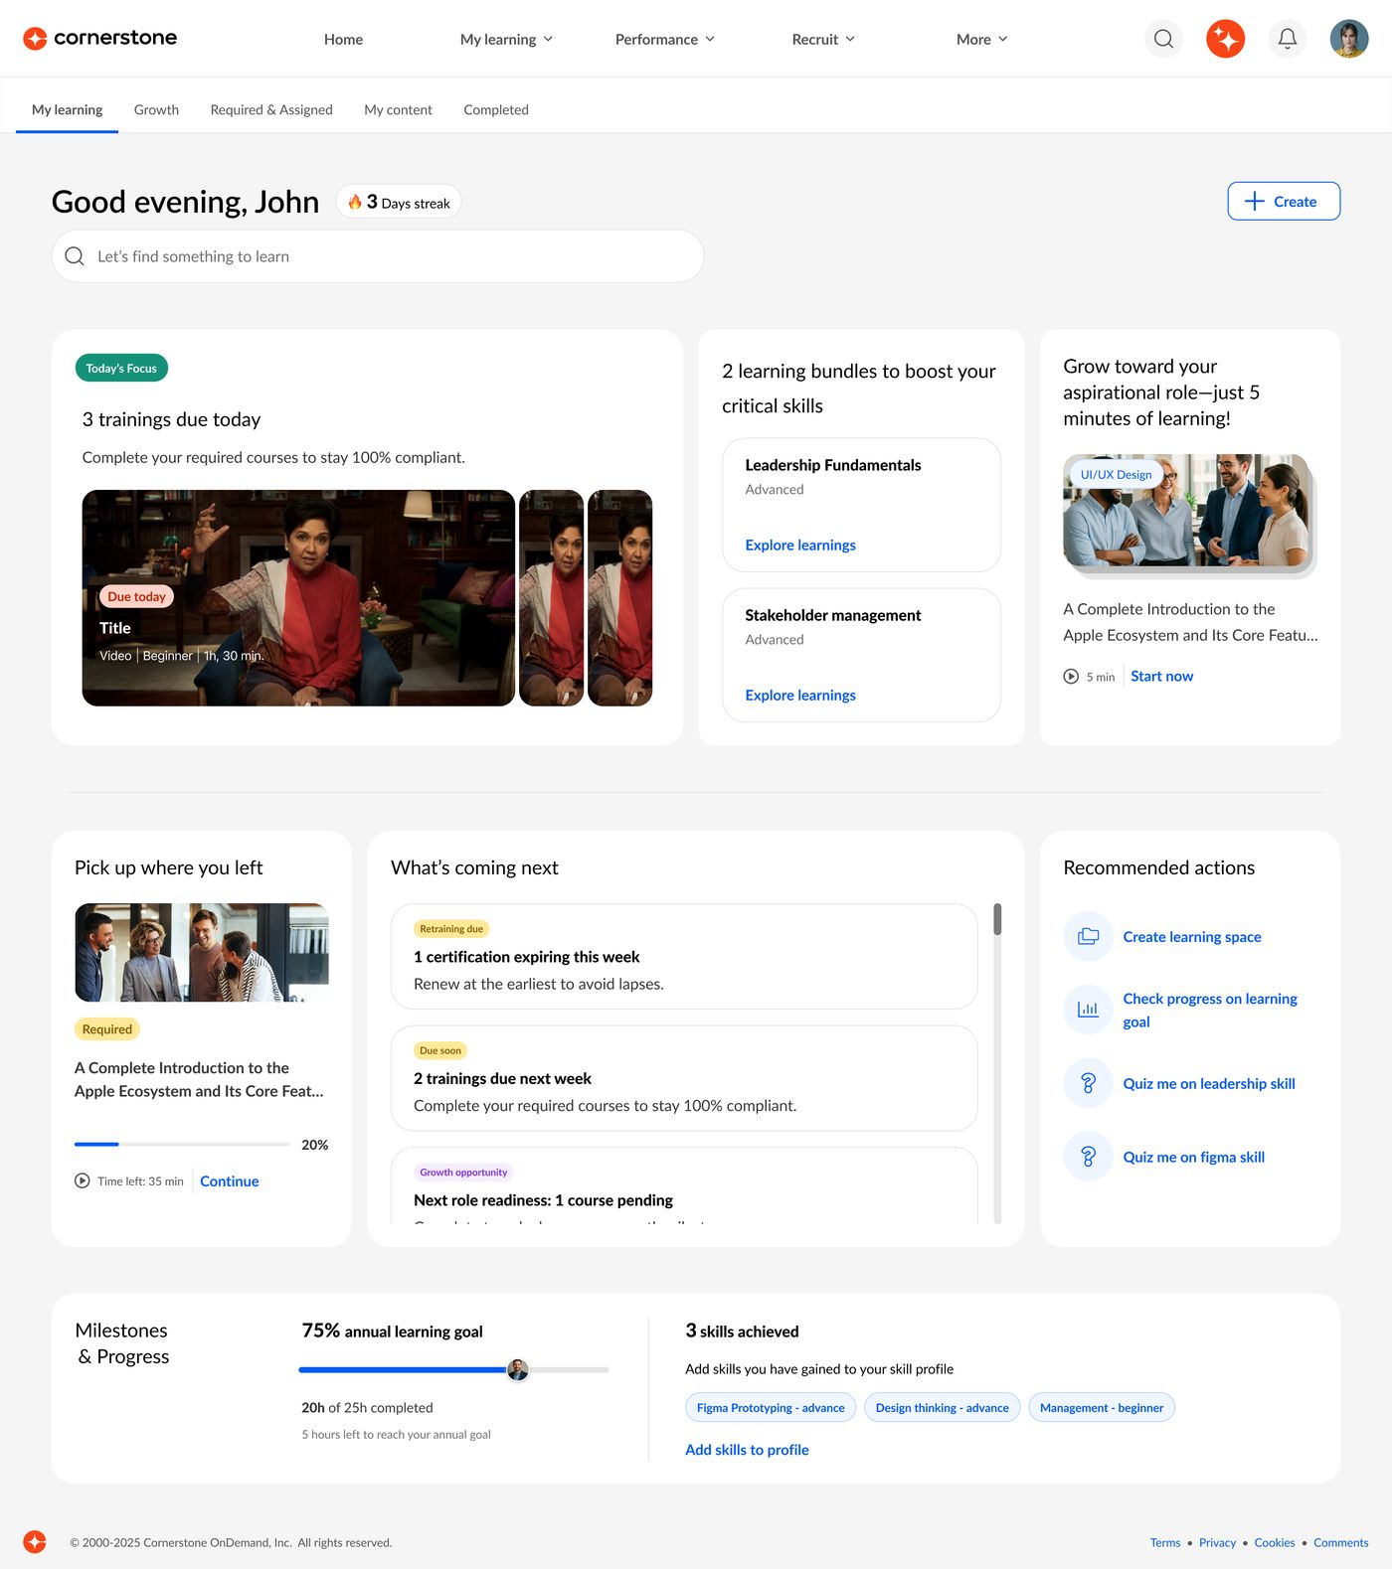Expand the Performance dropdown menu

(x=665, y=39)
